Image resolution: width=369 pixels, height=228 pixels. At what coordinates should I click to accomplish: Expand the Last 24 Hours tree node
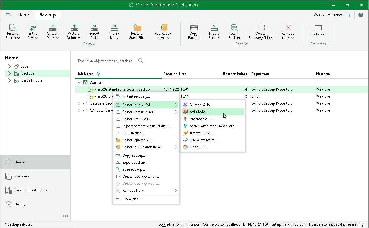click(9, 80)
